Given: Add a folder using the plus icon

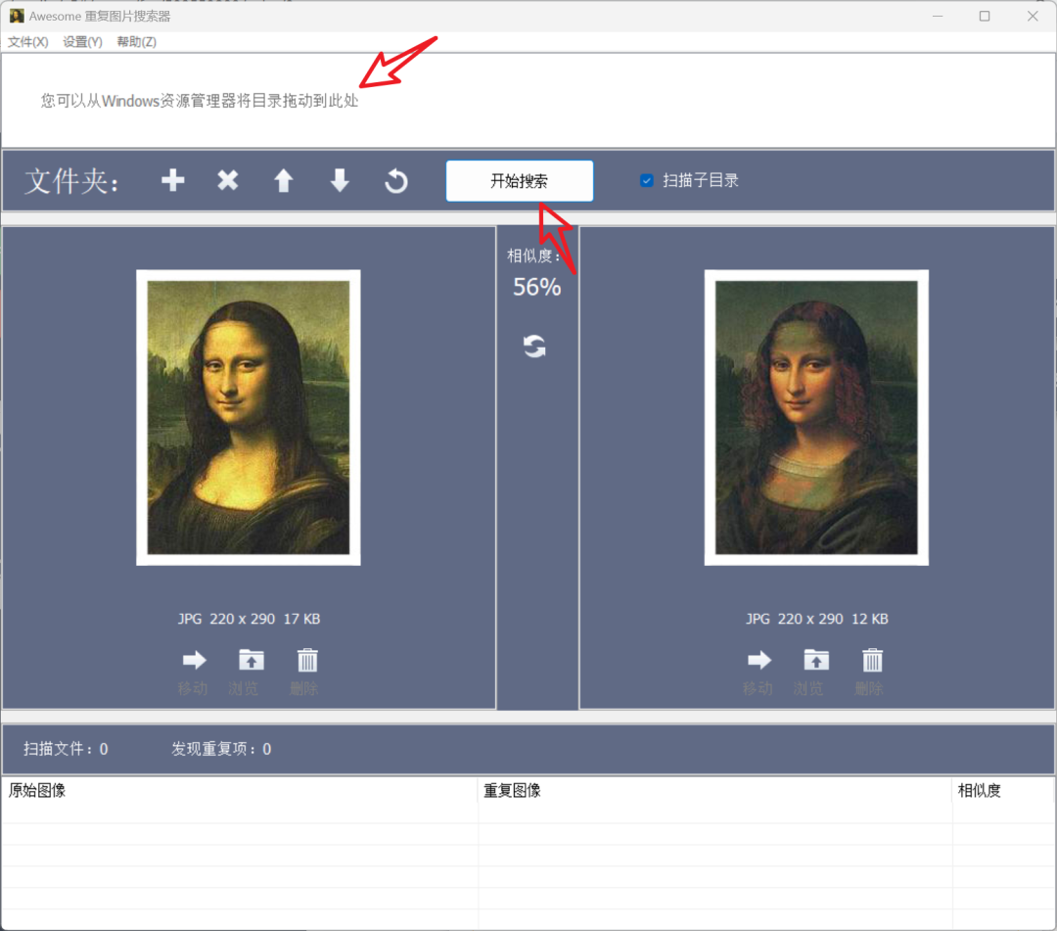Looking at the screenshot, I should (x=172, y=180).
